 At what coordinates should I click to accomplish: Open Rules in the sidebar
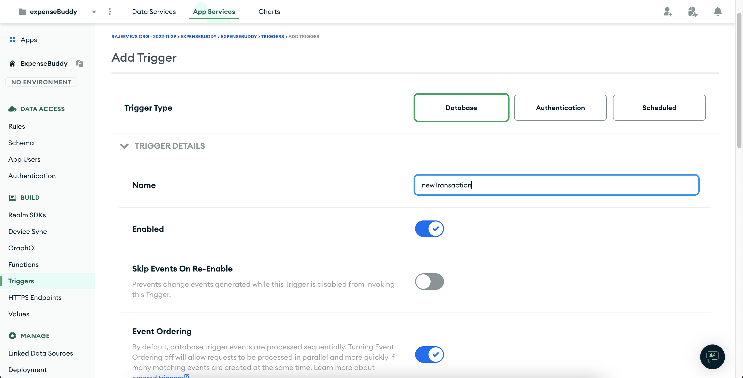coord(17,126)
